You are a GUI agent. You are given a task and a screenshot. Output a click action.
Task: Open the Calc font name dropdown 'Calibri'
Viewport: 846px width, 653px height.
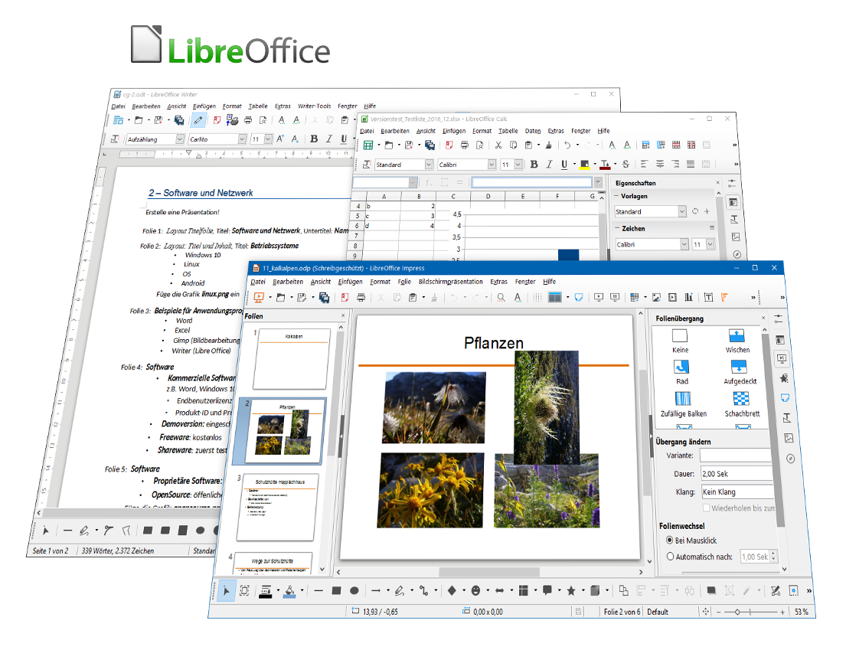click(x=492, y=165)
